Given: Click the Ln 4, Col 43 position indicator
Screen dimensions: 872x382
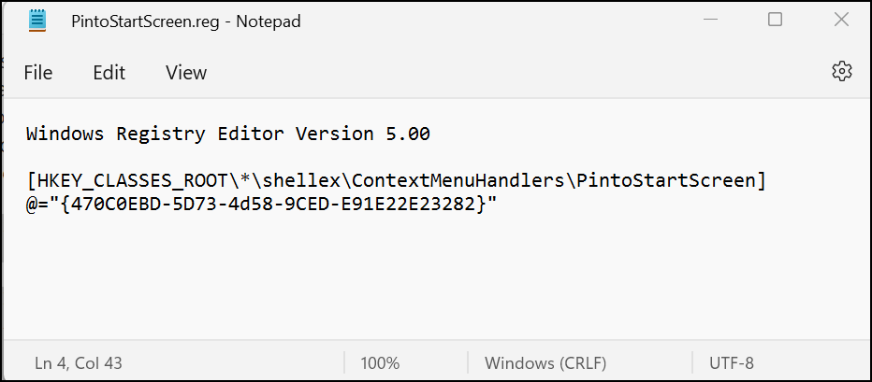Looking at the screenshot, I should (x=79, y=362).
